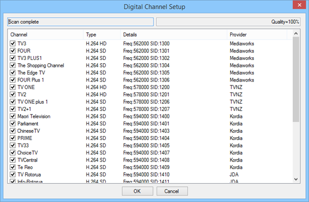Toggle The Shopping Channel checkbox

click(x=13, y=65)
